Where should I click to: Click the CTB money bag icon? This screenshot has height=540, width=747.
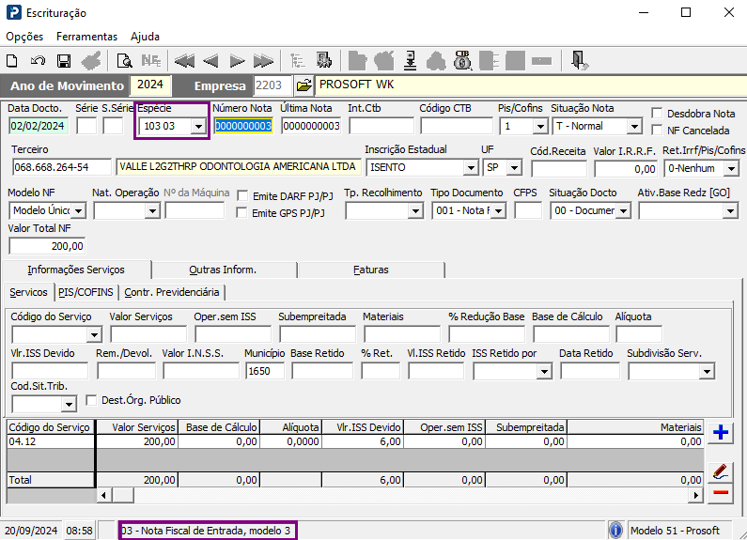pos(462,60)
